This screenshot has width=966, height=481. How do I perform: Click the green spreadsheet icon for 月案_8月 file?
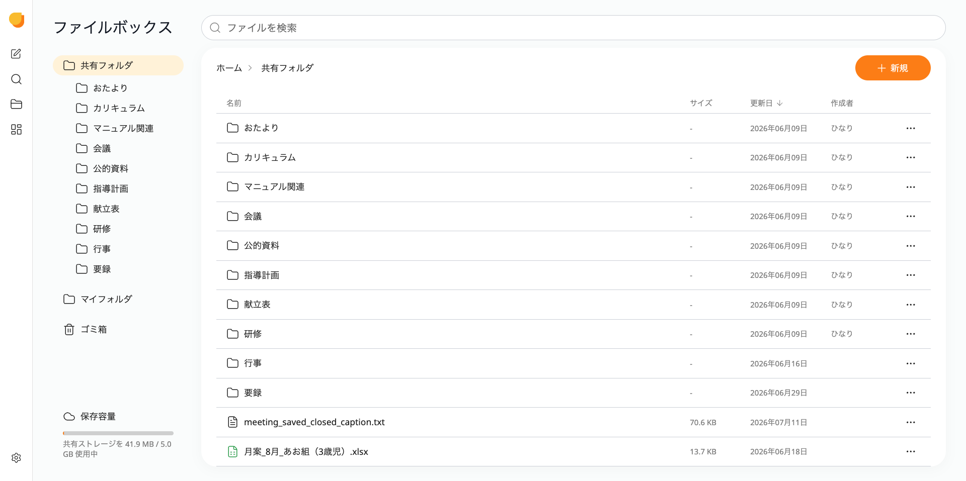point(232,451)
